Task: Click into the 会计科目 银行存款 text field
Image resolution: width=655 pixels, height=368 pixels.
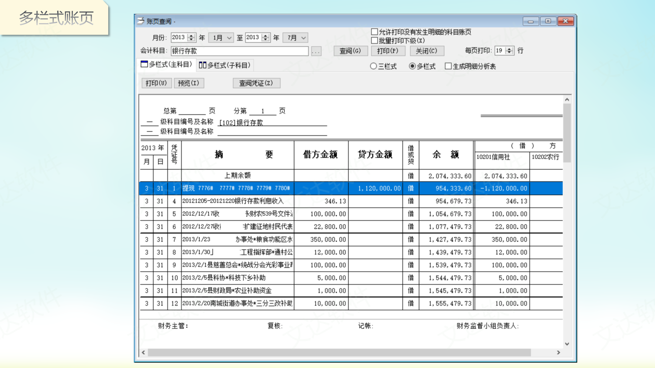Action: click(x=239, y=51)
